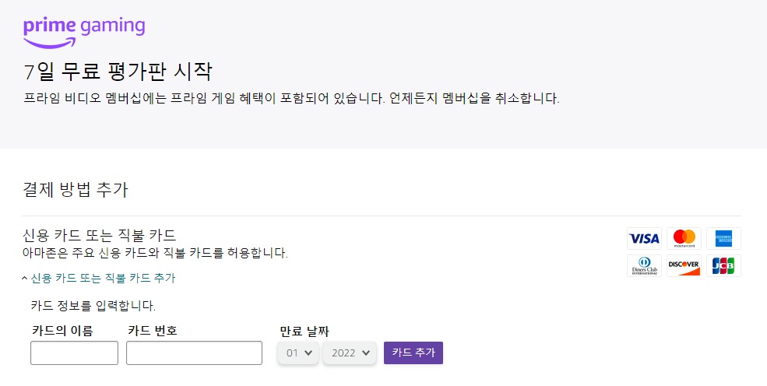Click the '만료 날짜' label
This screenshot has width=767, height=386.
coord(304,331)
